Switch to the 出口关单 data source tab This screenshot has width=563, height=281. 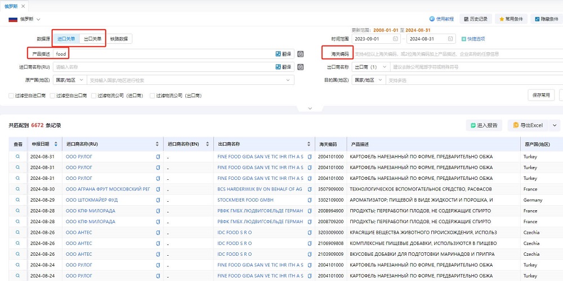pos(92,39)
